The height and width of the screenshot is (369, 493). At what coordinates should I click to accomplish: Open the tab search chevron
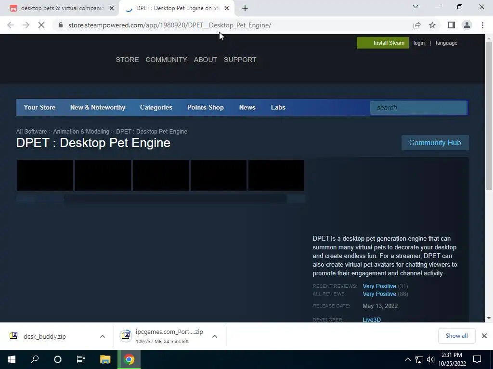point(415,7)
